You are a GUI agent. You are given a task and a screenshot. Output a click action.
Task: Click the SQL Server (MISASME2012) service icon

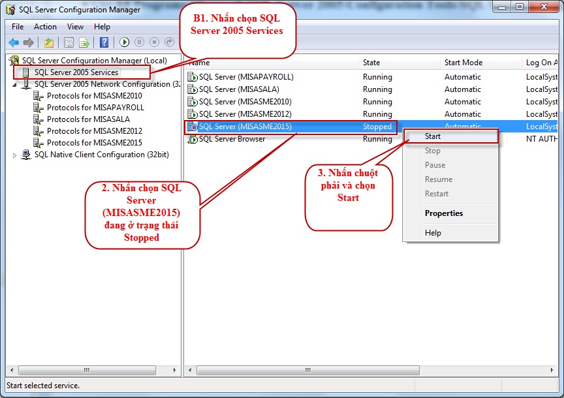coord(193,114)
